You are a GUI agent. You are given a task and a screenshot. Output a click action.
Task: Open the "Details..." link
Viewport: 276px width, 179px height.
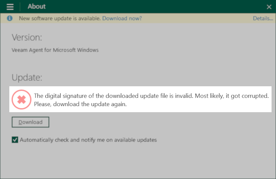coord(263,18)
